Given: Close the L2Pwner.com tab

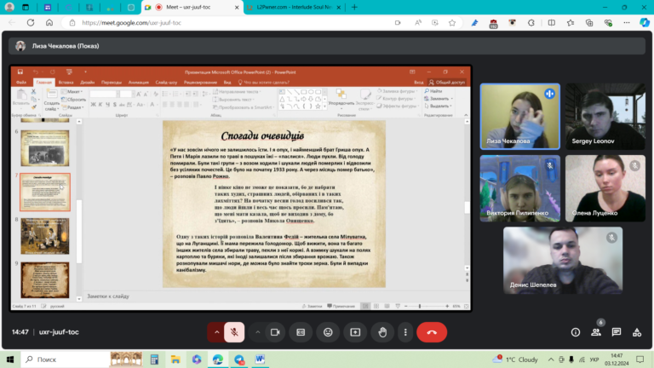Looking at the screenshot, I should click(338, 7).
